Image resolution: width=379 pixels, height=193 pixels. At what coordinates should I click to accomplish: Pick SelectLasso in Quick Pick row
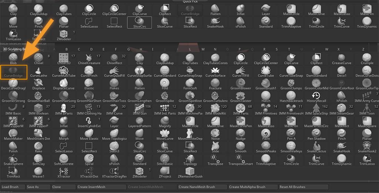click(89, 23)
